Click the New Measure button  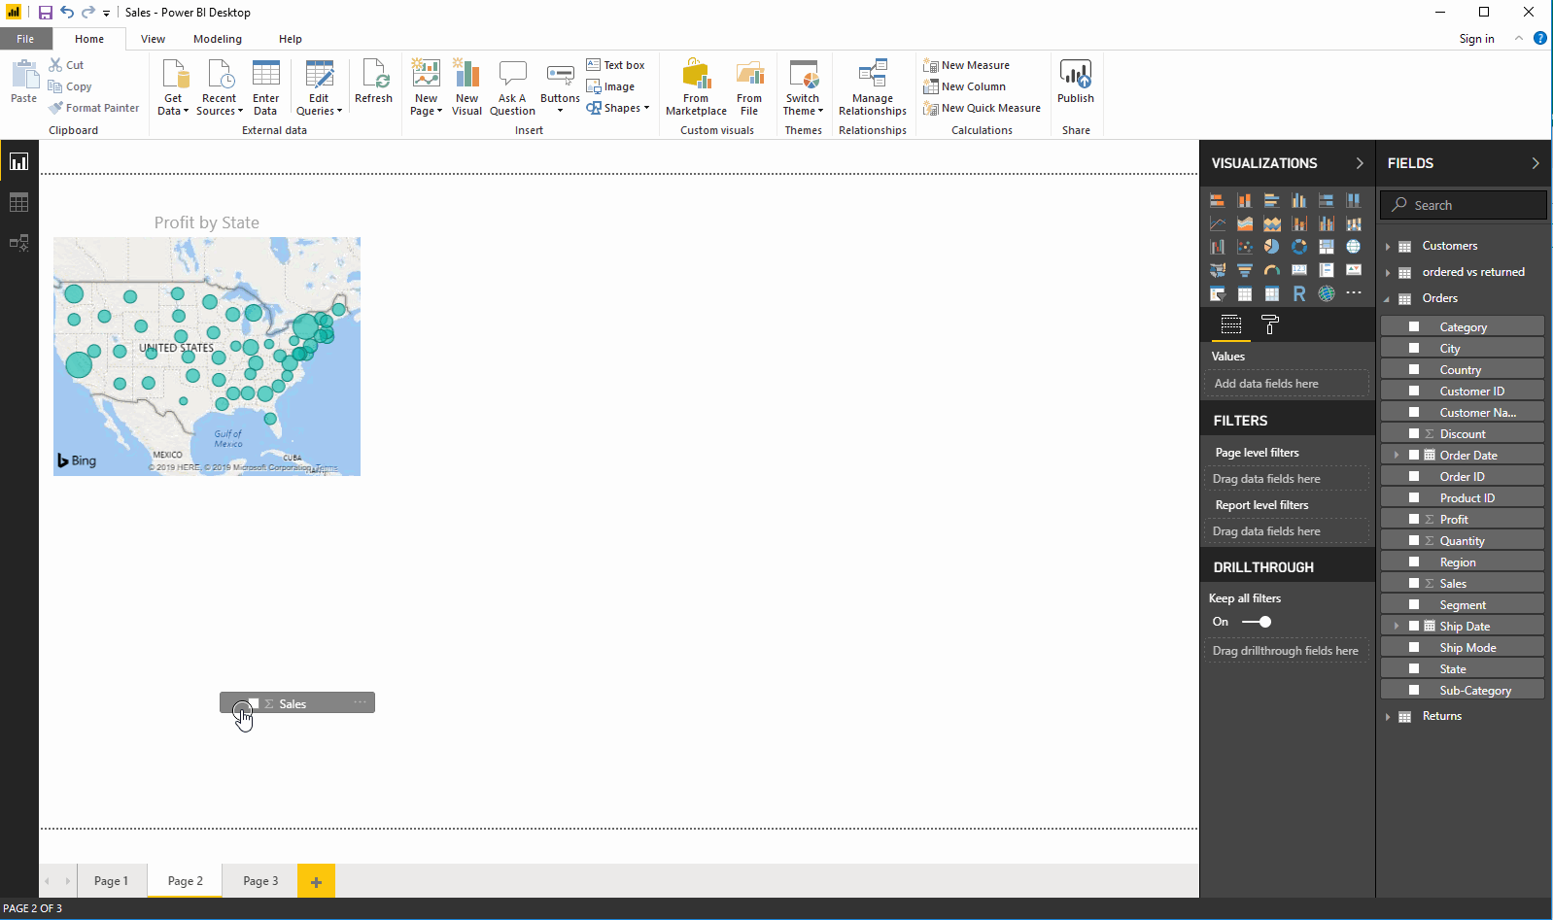[x=967, y=65]
